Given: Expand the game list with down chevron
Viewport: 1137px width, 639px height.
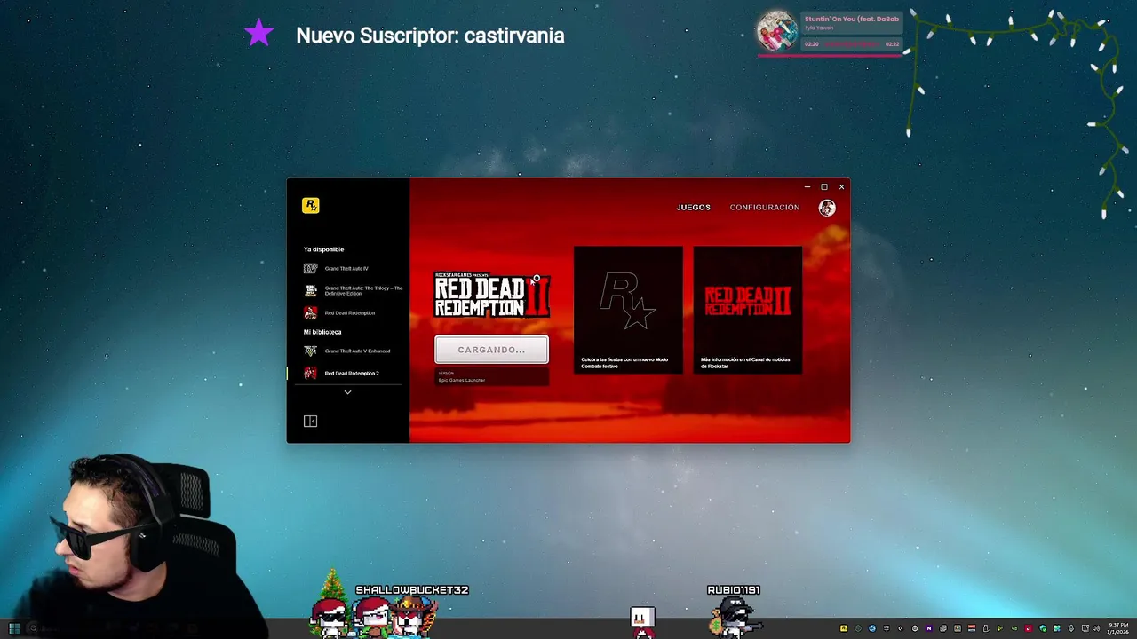Looking at the screenshot, I should pyautogui.click(x=347, y=392).
